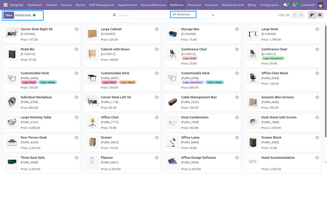The width and height of the screenshot is (327, 219).
Task: Click the Storage Box product thumbnail
Action: (172, 34)
